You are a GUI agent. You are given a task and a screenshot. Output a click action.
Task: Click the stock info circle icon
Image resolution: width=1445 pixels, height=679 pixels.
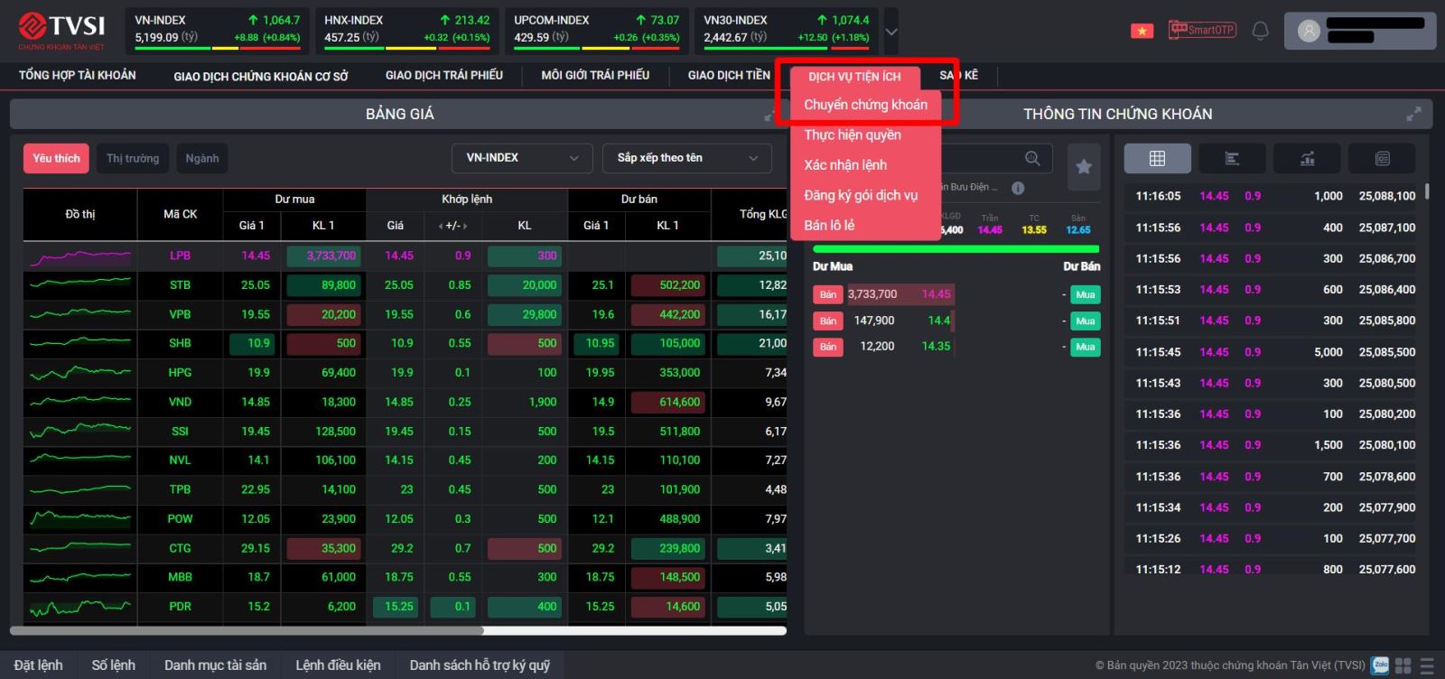[1018, 188]
